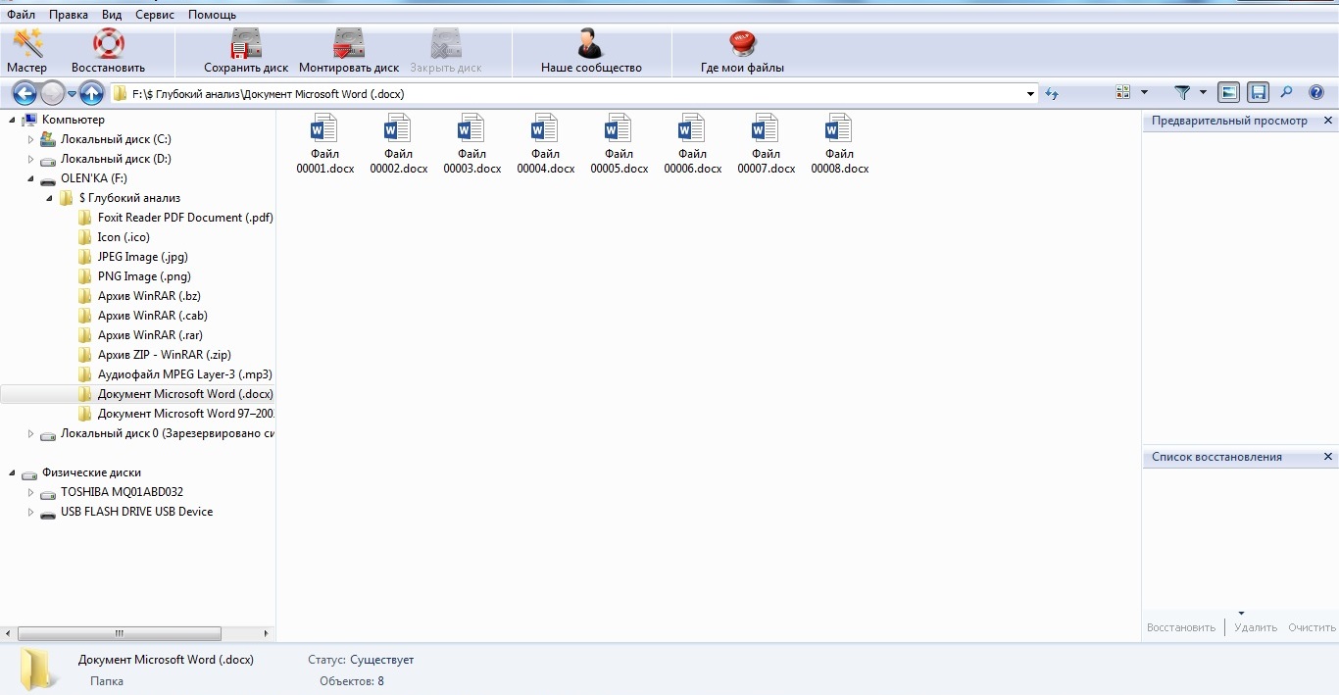
Task: Open view mode dropdown arrow
Action: coord(1144,92)
